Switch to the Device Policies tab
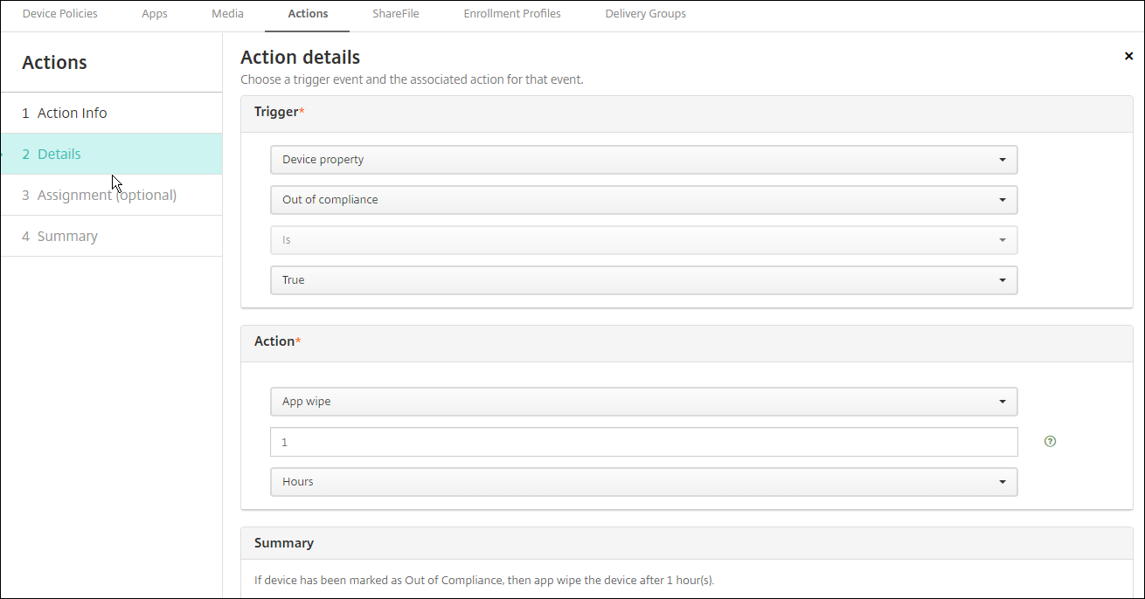This screenshot has width=1145, height=599. coord(59,14)
